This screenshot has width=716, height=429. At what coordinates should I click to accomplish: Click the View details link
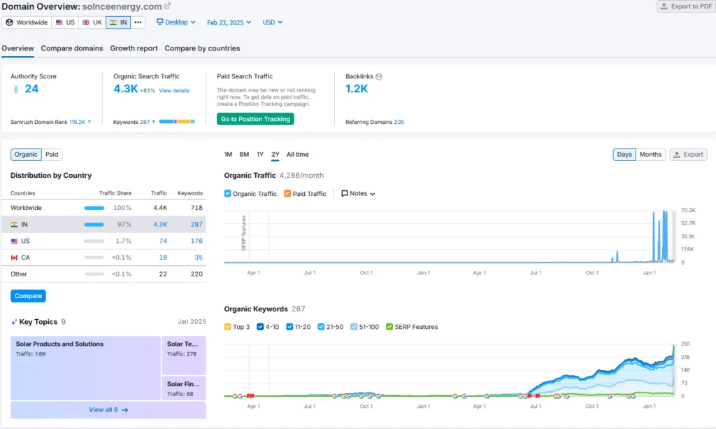pos(174,90)
